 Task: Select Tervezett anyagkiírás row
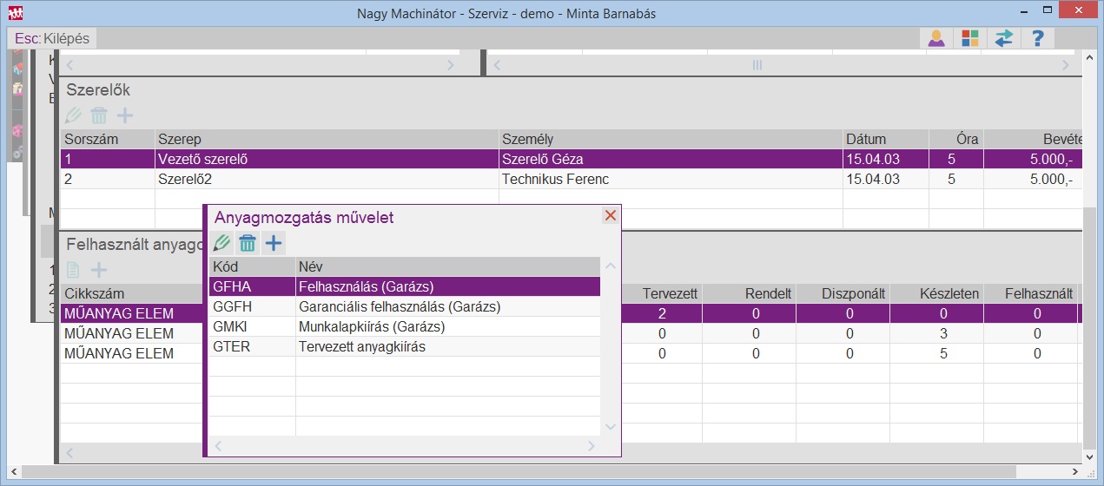pyautogui.click(x=405, y=346)
